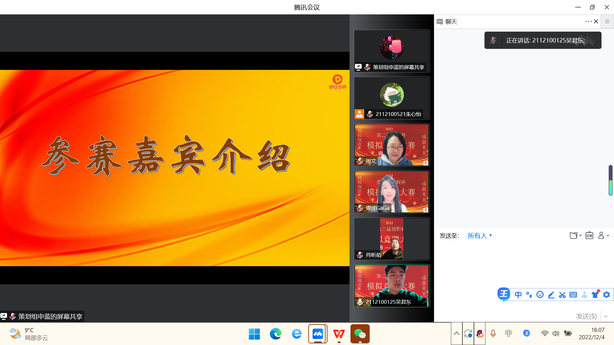Close the chat panel

(x=596, y=21)
